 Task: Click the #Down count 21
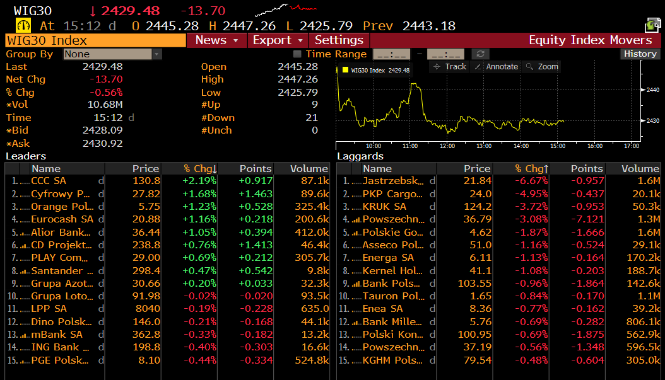click(312, 118)
